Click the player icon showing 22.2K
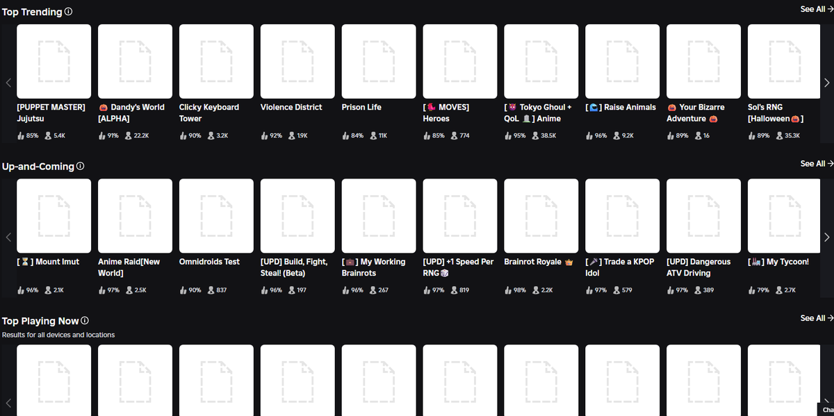The width and height of the screenshot is (834, 416). tap(129, 135)
